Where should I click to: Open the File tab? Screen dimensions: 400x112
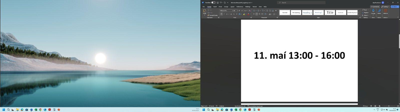click(204, 7)
